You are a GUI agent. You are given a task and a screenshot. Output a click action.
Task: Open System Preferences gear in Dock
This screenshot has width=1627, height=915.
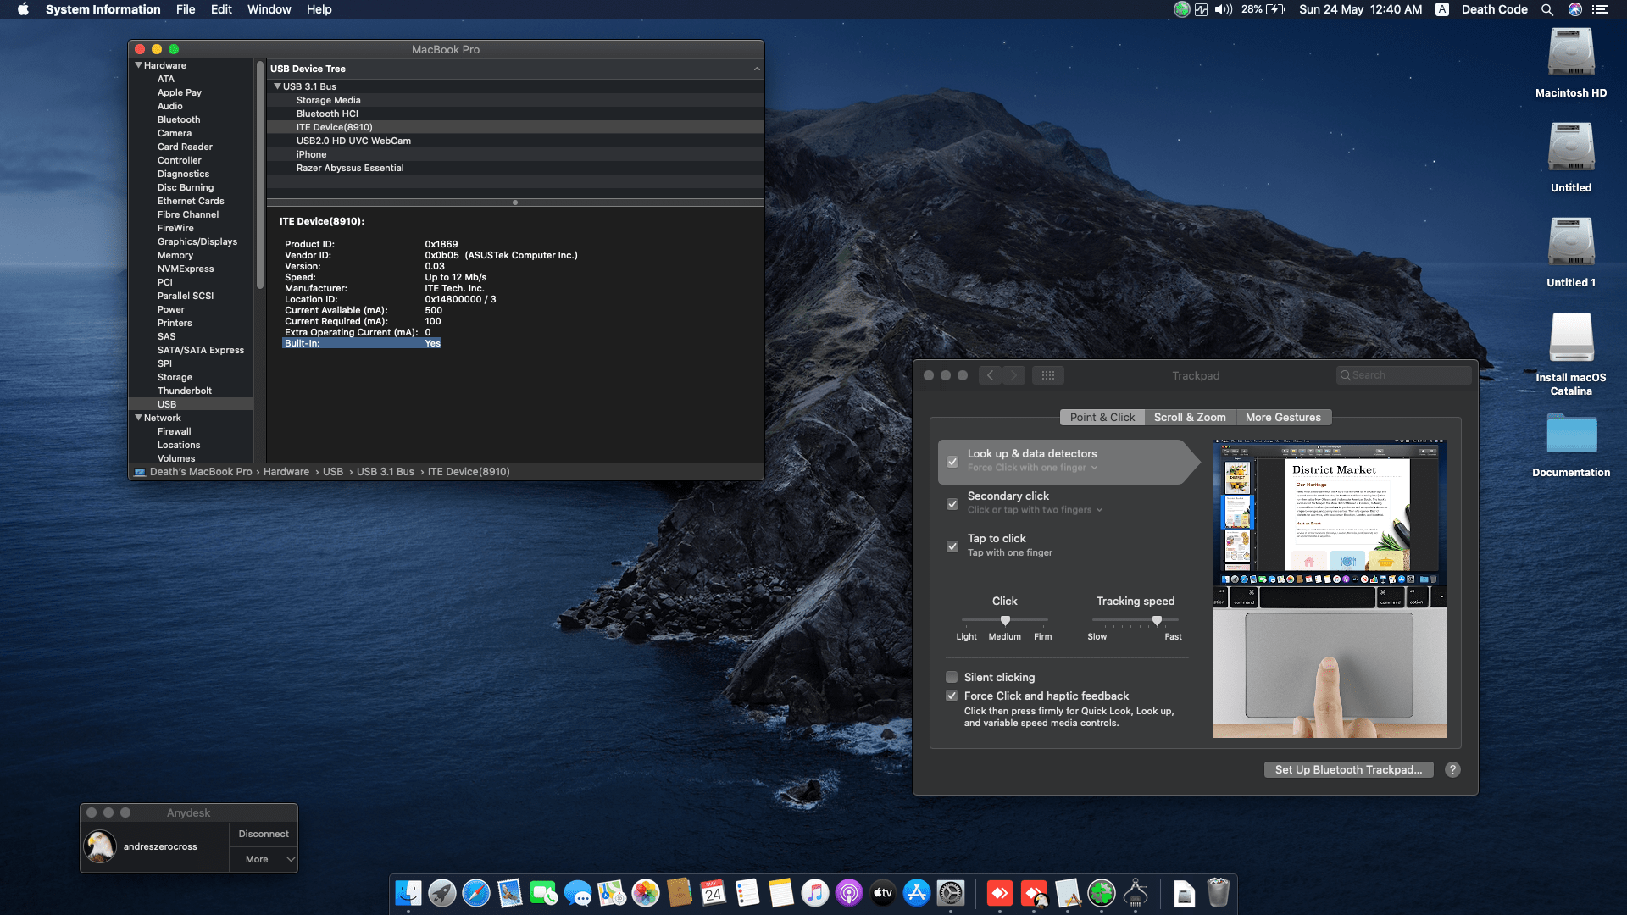click(951, 893)
